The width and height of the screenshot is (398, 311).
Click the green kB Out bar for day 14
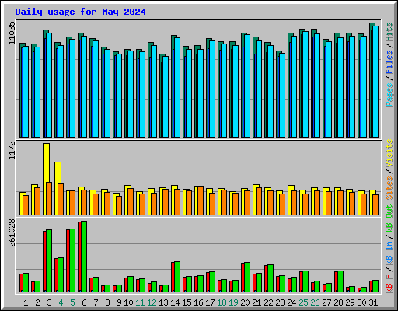[x=177, y=277]
